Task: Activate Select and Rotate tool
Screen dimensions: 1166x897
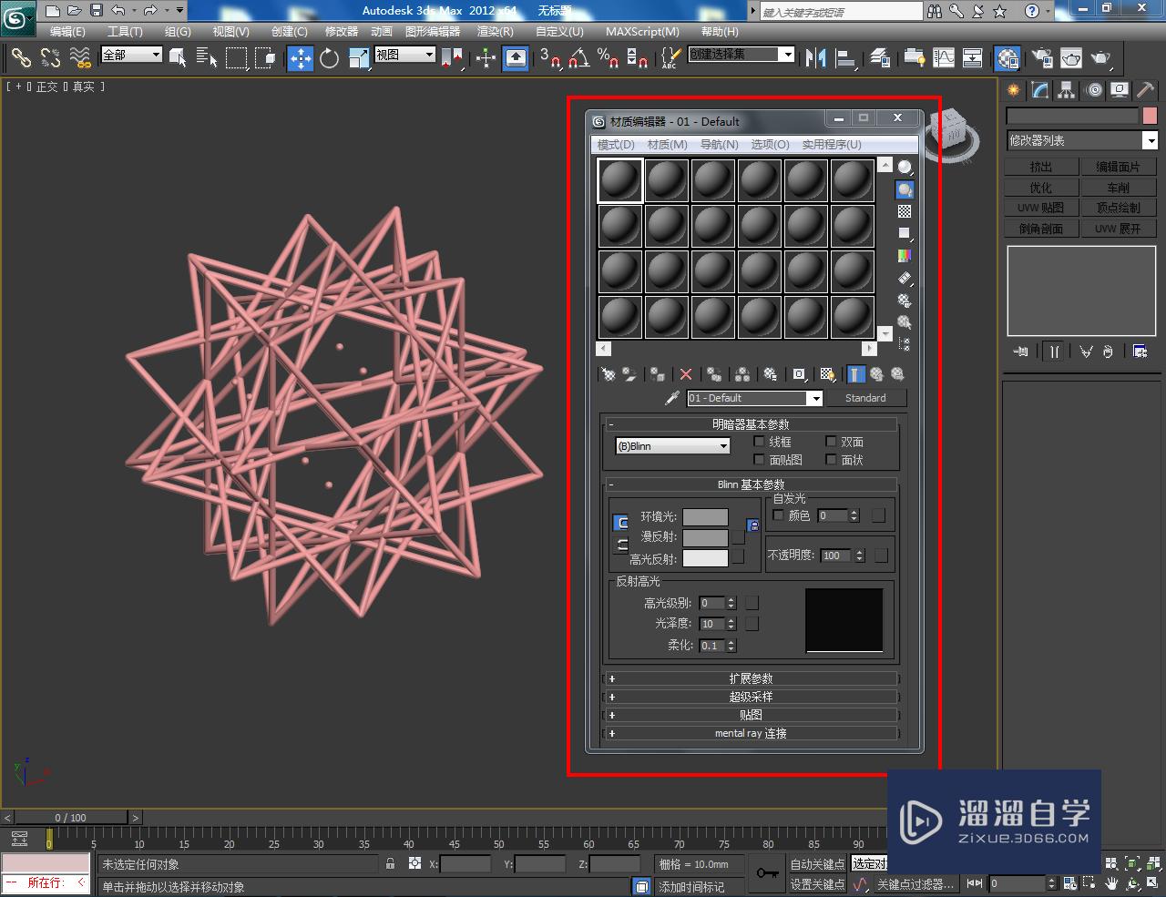Action: click(330, 58)
